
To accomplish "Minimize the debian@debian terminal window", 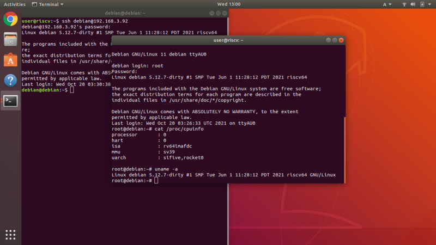I will point(212,13).
